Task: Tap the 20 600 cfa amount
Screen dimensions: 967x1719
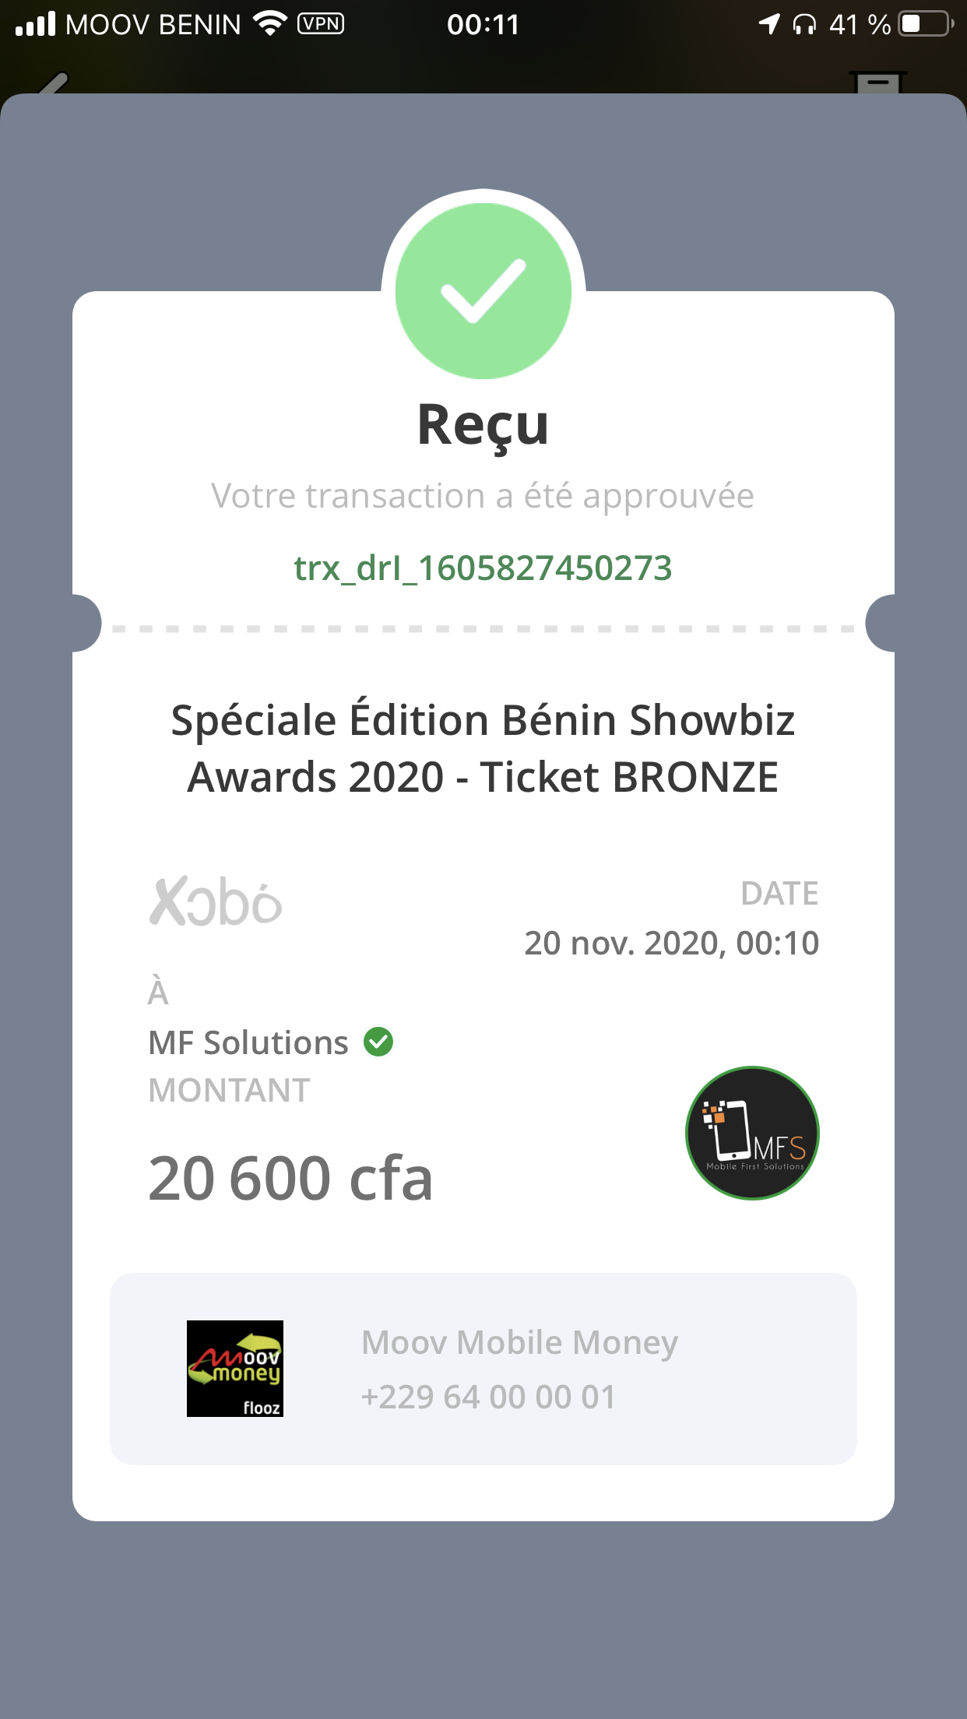Action: (x=290, y=1178)
